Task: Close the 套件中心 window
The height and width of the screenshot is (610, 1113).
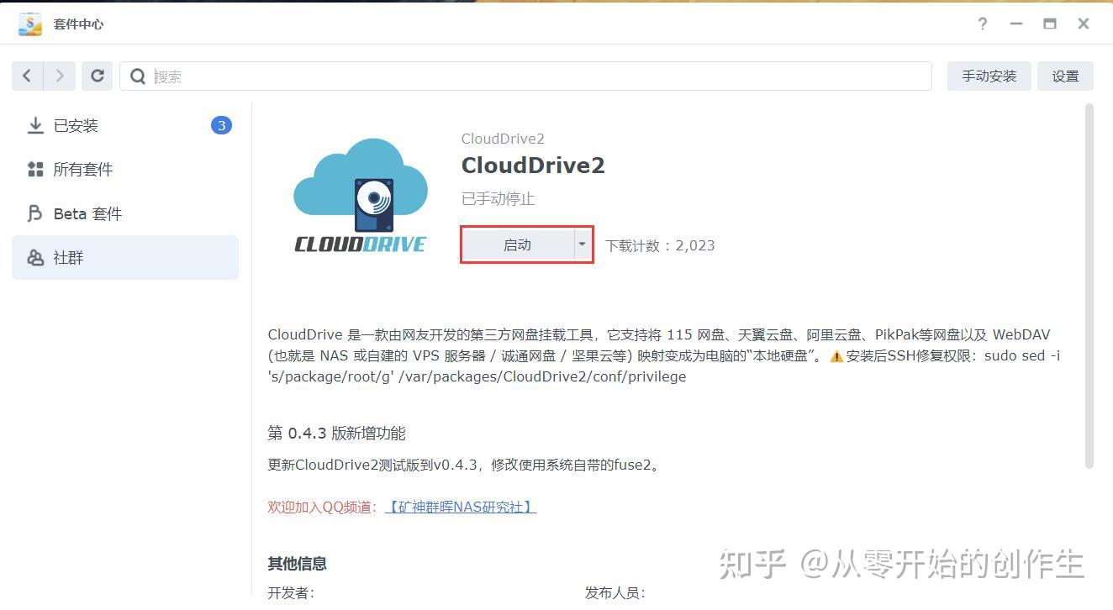Action: [1084, 24]
